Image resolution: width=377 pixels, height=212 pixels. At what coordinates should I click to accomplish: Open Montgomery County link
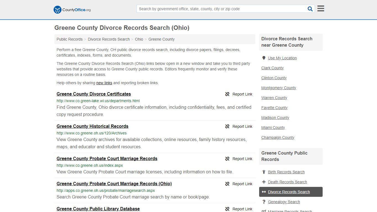[279, 88]
